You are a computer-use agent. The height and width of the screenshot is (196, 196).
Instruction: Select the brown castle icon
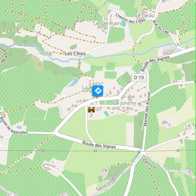[x=91, y=110]
